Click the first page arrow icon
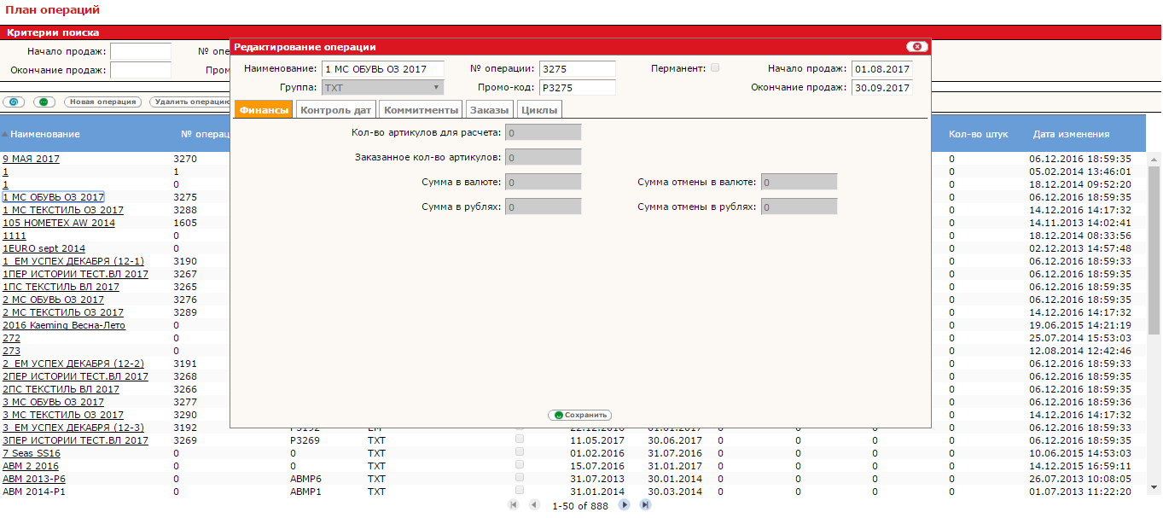 (x=513, y=505)
